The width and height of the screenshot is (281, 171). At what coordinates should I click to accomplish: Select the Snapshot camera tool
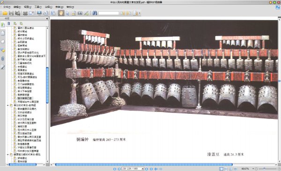pos(80,13)
